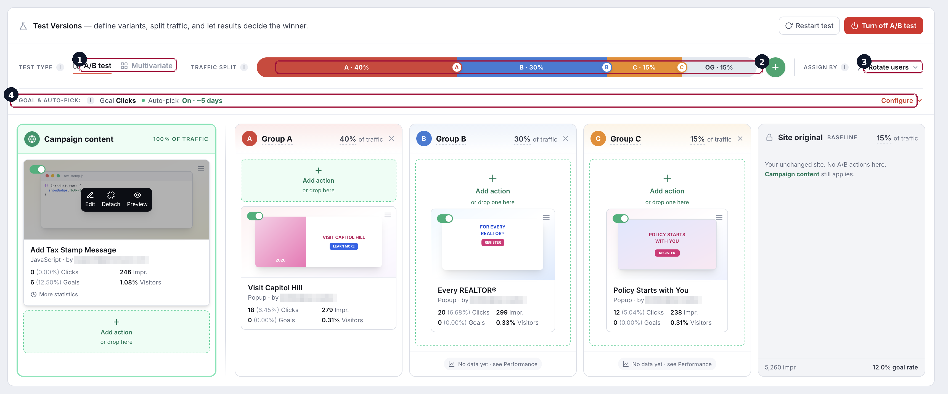Open the Campaign content link in Site original
This screenshot has height=394, width=948.
[x=791, y=174]
